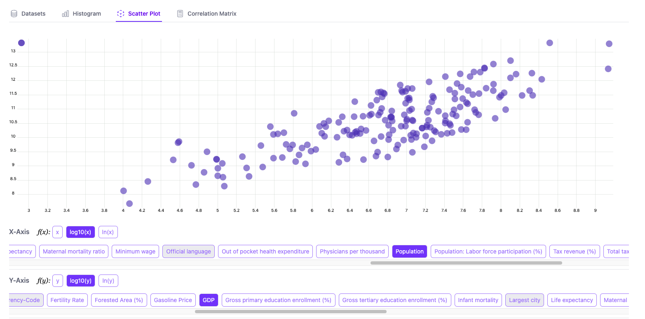
Task: Click the Datasets database icon
Action: pyautogui.click(x=14, y=14)
